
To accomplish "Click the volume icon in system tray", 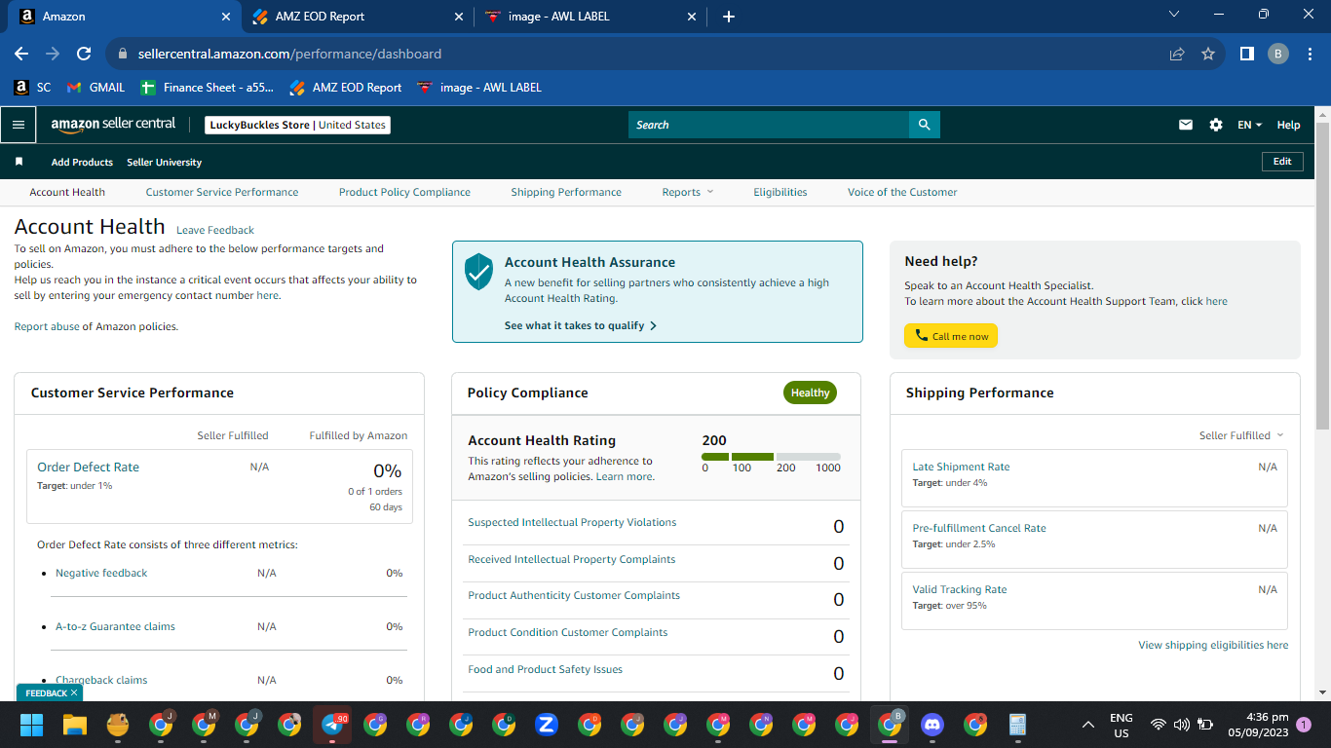I will click(1181, 725).
